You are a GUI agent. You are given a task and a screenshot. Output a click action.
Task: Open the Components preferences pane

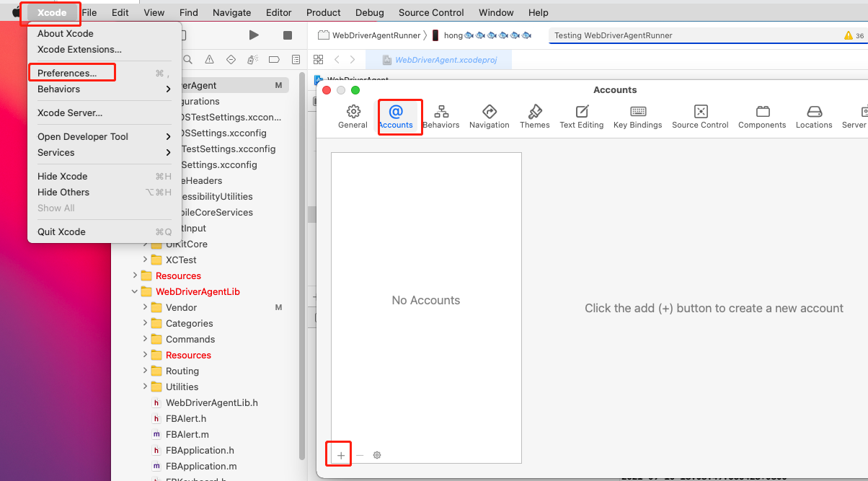point(762,117)
